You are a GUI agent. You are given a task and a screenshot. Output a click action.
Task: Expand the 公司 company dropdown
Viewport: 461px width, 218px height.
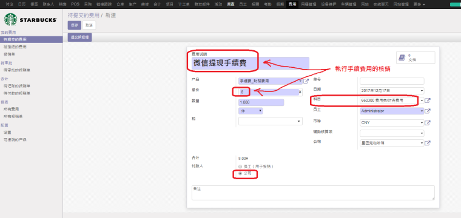click(422, 143)
